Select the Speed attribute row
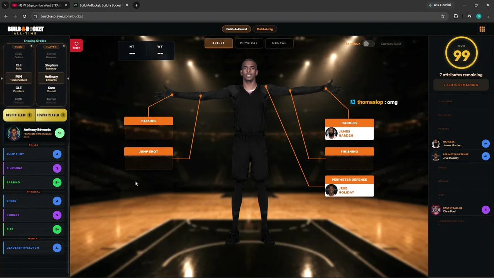Viewport: 494px width, 278px height. point(34,201)
